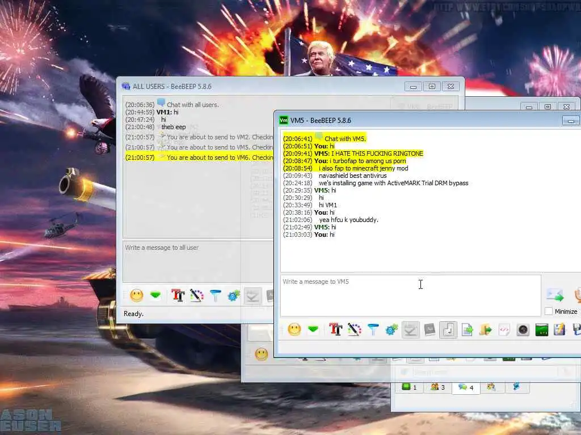Minimize the VM5 chat window
581x435 pixels.
click(571, 121)
